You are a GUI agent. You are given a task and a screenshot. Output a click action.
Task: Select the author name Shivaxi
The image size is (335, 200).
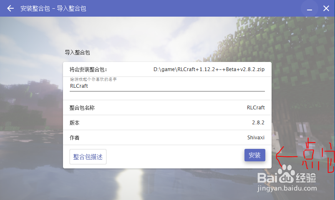256,137
